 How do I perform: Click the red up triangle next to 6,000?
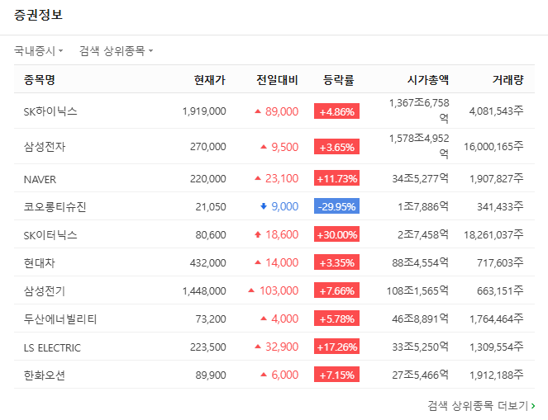click(264, 375)
